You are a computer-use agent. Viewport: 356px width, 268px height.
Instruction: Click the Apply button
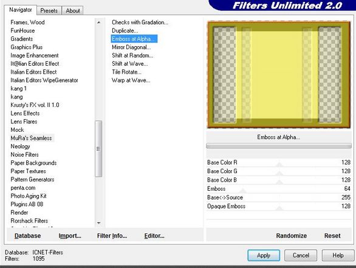pyautogui.click(x=264, y=255)
